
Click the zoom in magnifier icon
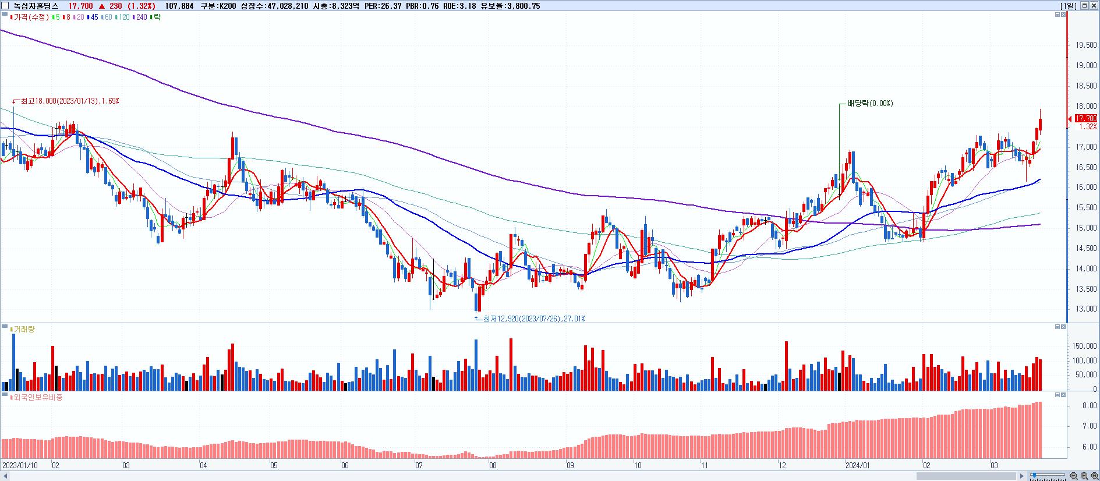point(1083,476)
